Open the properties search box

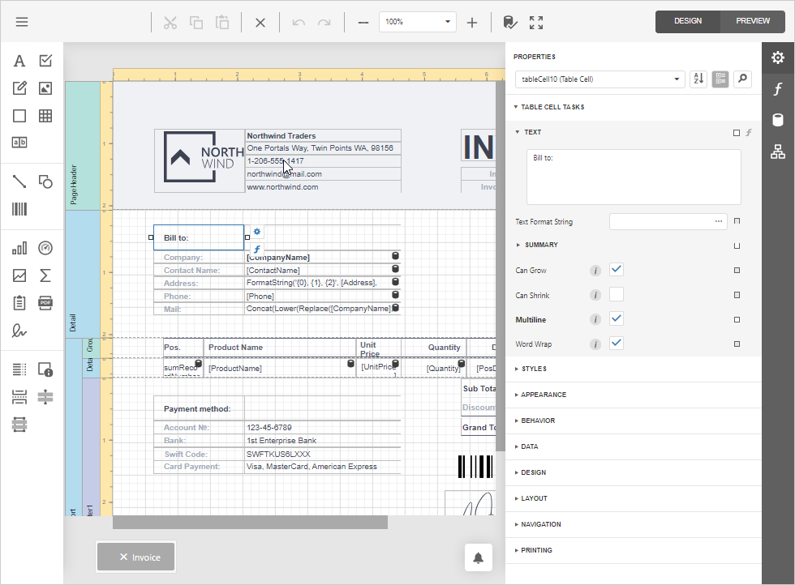point(743,79)
